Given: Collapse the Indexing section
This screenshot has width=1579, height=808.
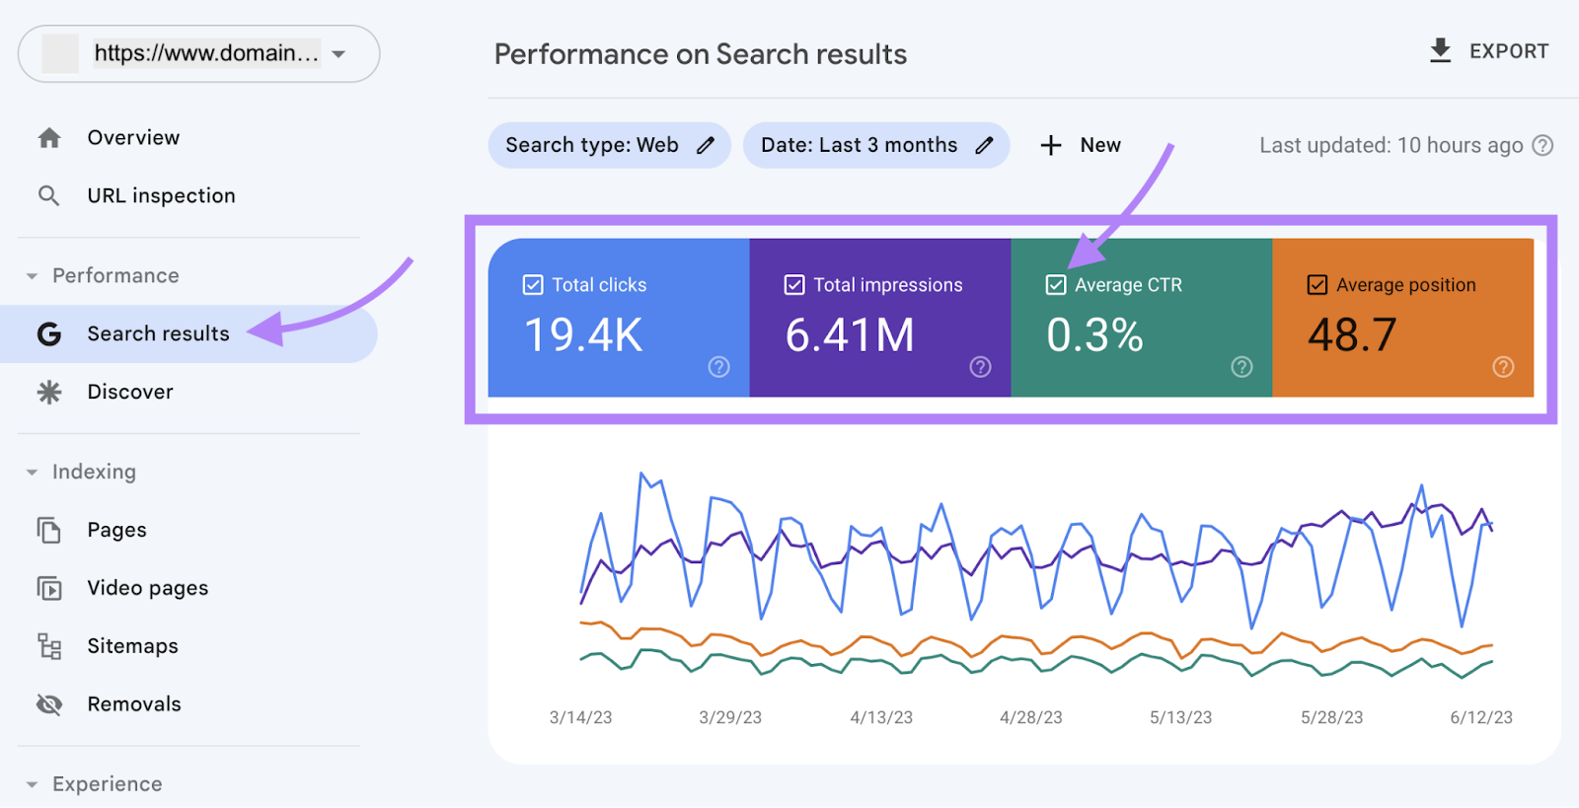Looking at the screenshot, I should click(32, 473).
